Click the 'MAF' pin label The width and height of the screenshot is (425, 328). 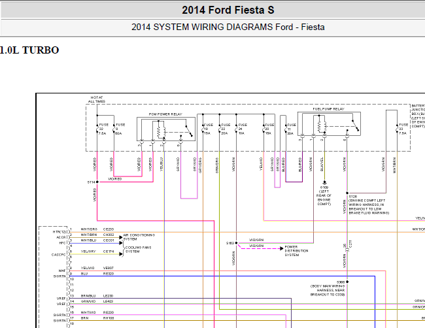(x=62, y=271)
